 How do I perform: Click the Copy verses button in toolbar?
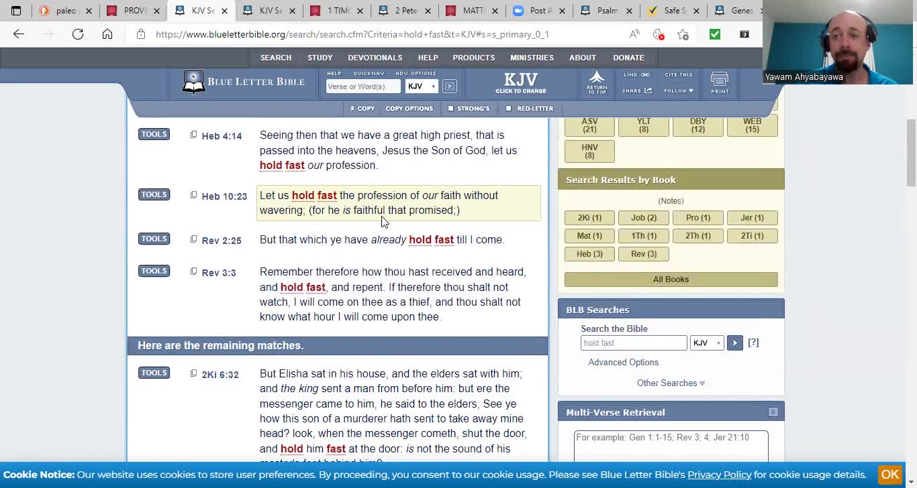point(362,108)
